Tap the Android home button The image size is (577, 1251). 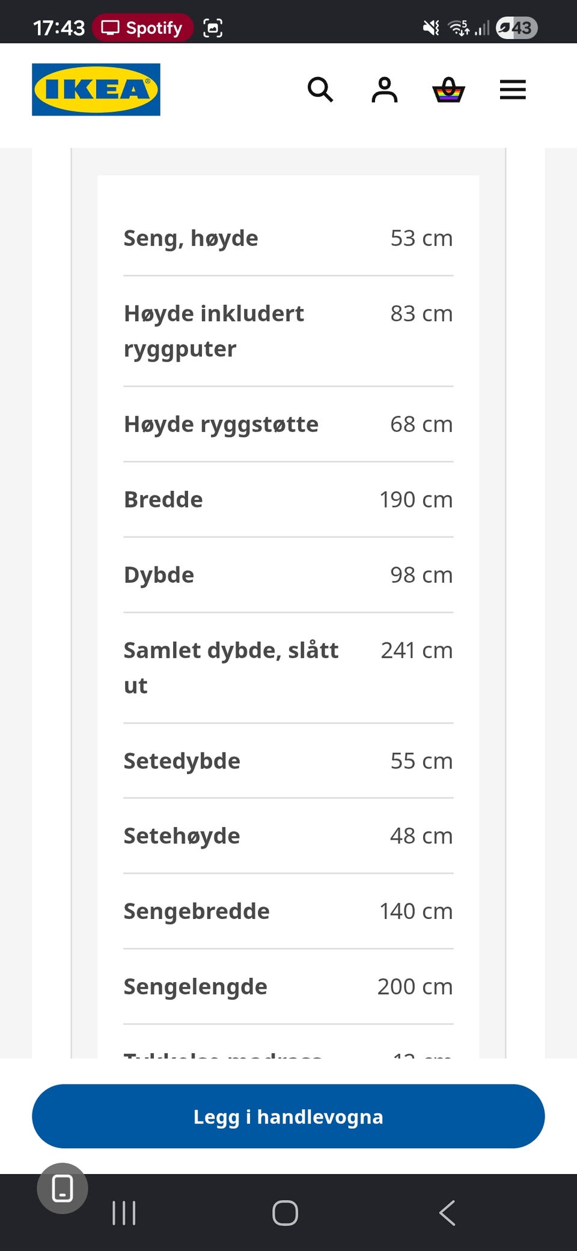point(285,1213)
